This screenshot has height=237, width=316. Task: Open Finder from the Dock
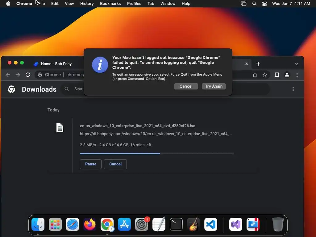tap(38, 224)
